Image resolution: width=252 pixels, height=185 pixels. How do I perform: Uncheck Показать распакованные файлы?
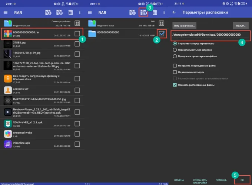(x=175, y=85)
